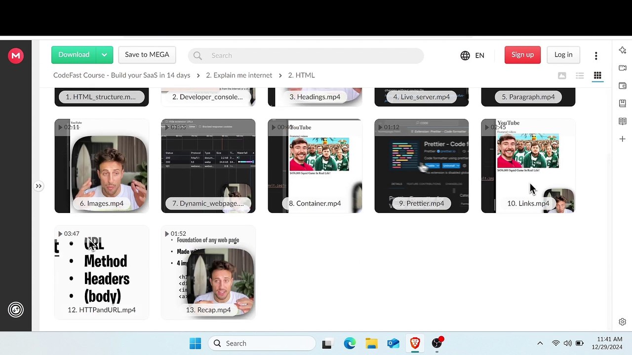
Task: Open Brave Leo AI sidebar icon
Action: (623, 50)
